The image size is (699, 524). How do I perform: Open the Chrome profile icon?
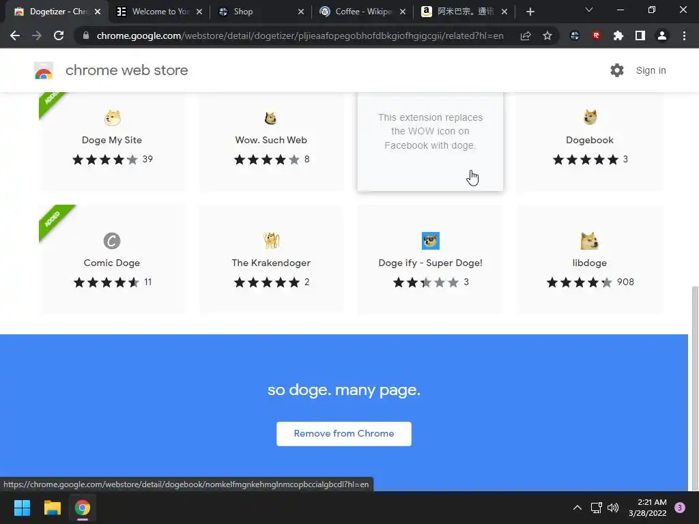[662, 35]
